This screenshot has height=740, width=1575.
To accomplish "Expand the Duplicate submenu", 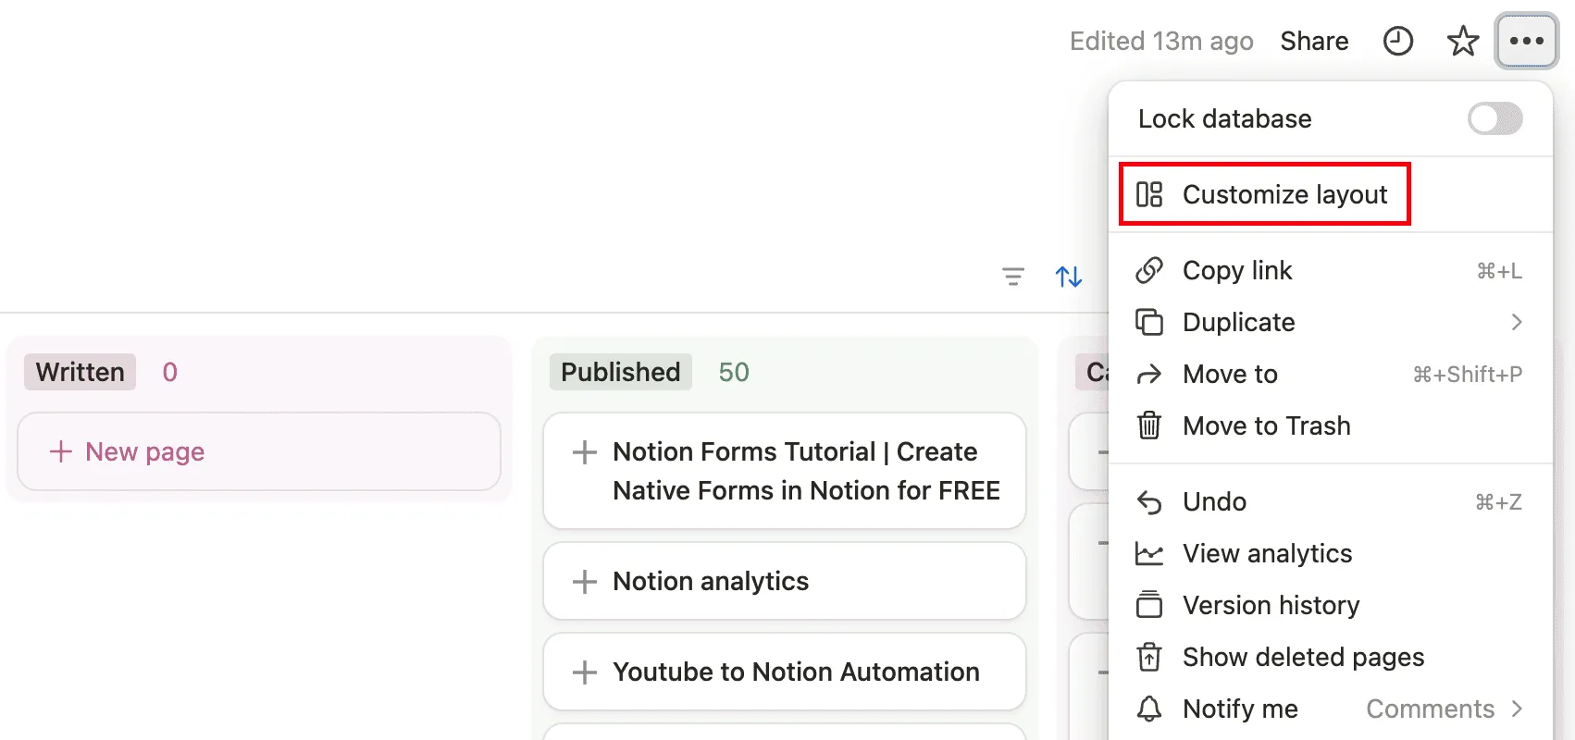I will pyautogui.click(x=1516, y=322).
